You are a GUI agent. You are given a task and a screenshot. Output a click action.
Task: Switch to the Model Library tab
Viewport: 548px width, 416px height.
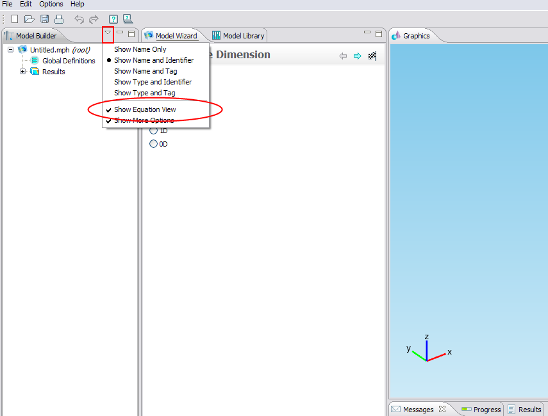(x=238, y=36)
